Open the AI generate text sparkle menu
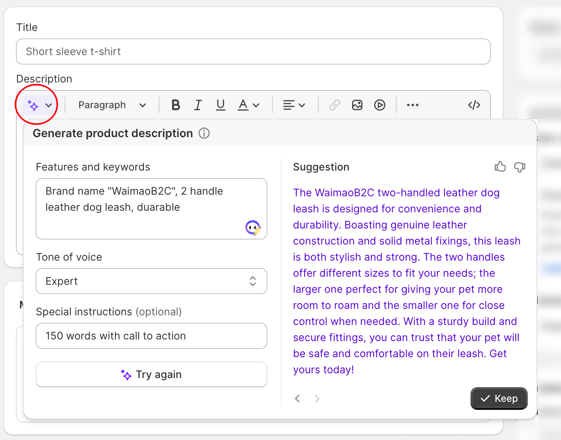561x440 pixels. [x=39, y=105]
